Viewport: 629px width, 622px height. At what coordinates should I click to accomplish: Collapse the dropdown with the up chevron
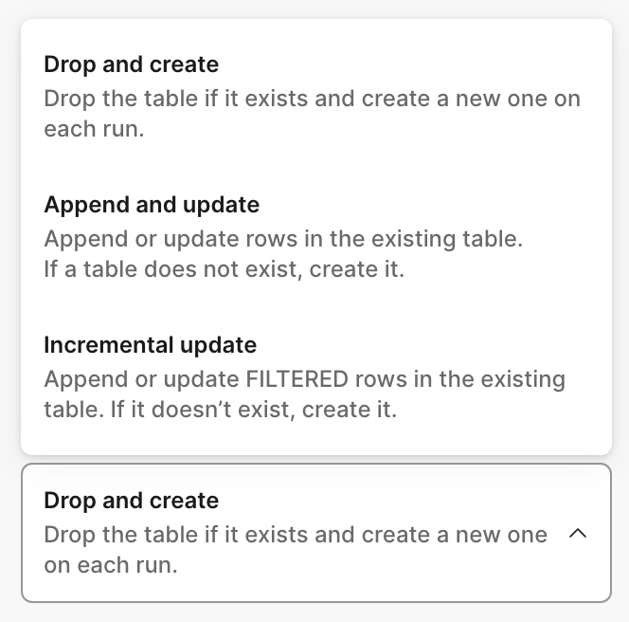coord(577,534)
